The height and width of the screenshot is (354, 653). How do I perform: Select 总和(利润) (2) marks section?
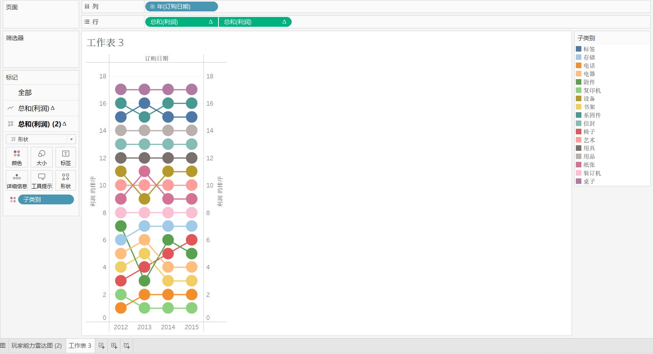(41, 124)
